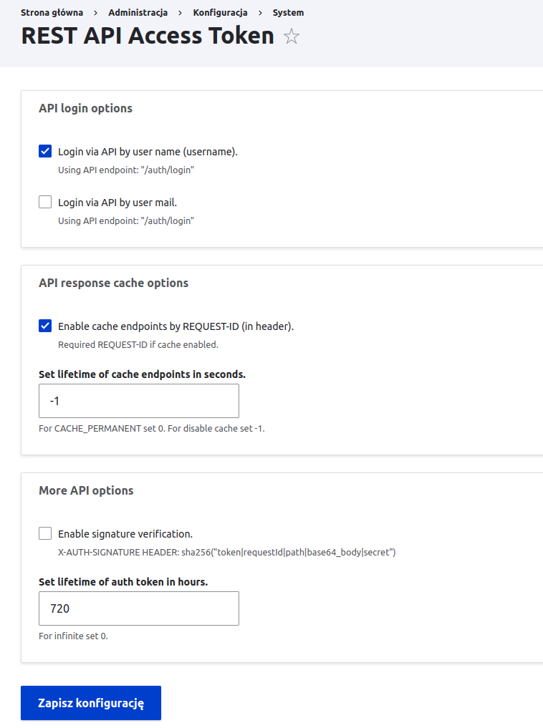The width and height of the screenshot is (543, 728).
Task: Click the 'Enable cache endpoints by REQUEST-ID' label text
Action: click(x=176, y=326)
